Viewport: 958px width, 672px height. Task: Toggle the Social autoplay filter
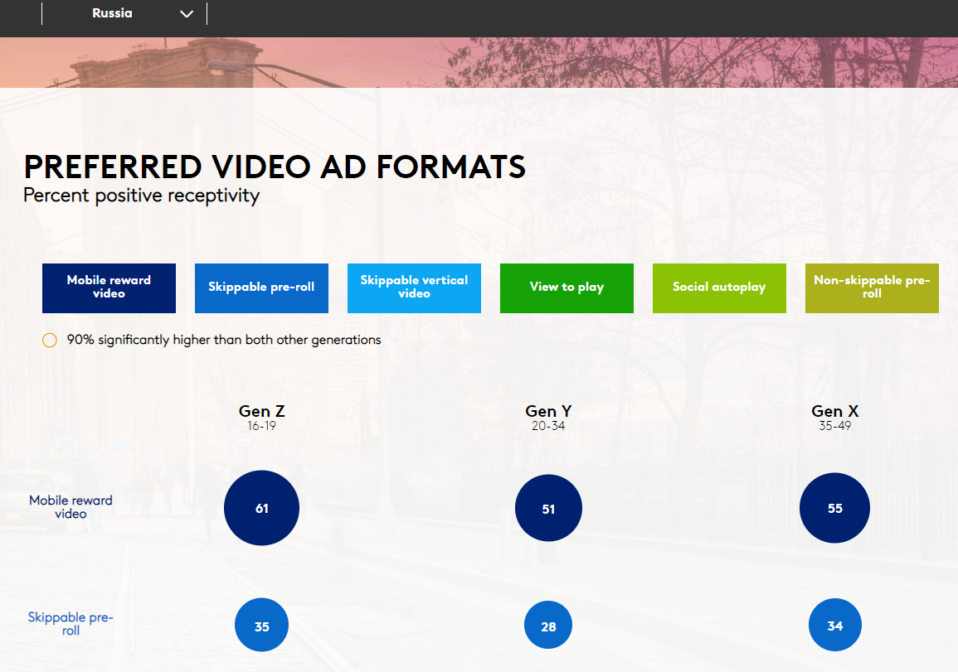(719, 288)
